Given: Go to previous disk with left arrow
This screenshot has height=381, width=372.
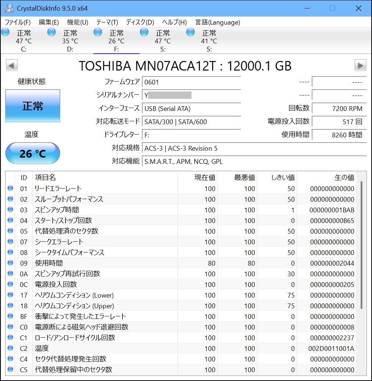Looking at the screenshot, I should click(12, 65).
